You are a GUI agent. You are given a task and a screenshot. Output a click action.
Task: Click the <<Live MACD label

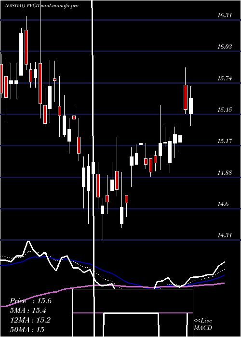pos(203,324)
